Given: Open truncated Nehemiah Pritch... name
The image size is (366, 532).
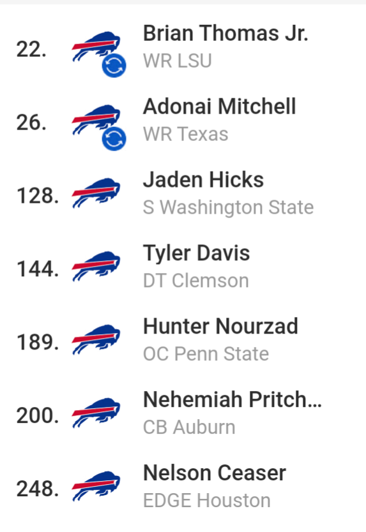Looking at the screenshot, I should [233, 400].
